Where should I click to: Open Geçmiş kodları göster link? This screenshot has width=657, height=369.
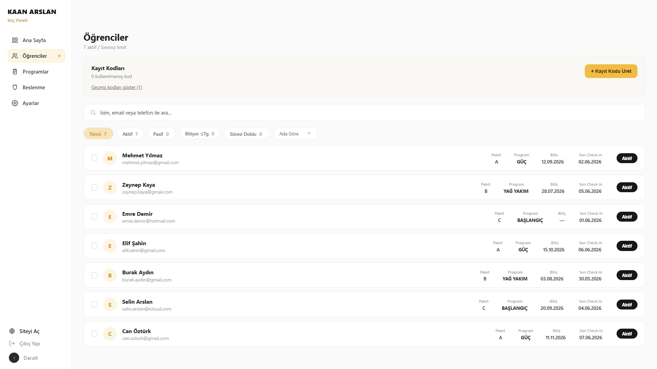click(117, 88)
